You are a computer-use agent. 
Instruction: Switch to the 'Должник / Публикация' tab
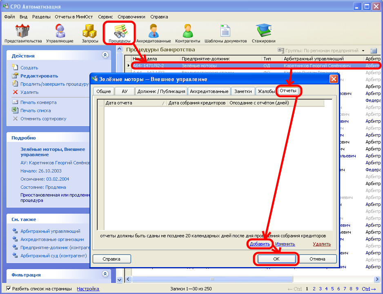point(161,91)
